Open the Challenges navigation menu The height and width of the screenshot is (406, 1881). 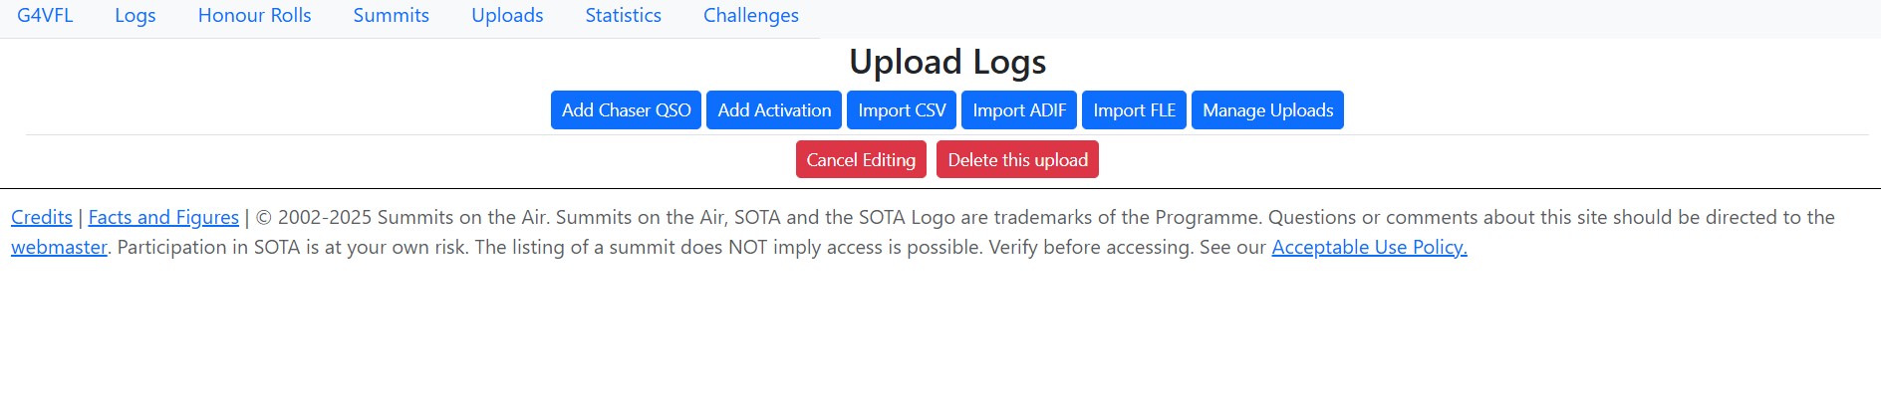point(750,16)
